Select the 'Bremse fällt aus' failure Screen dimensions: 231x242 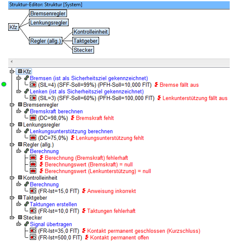(x=179, y=85)
